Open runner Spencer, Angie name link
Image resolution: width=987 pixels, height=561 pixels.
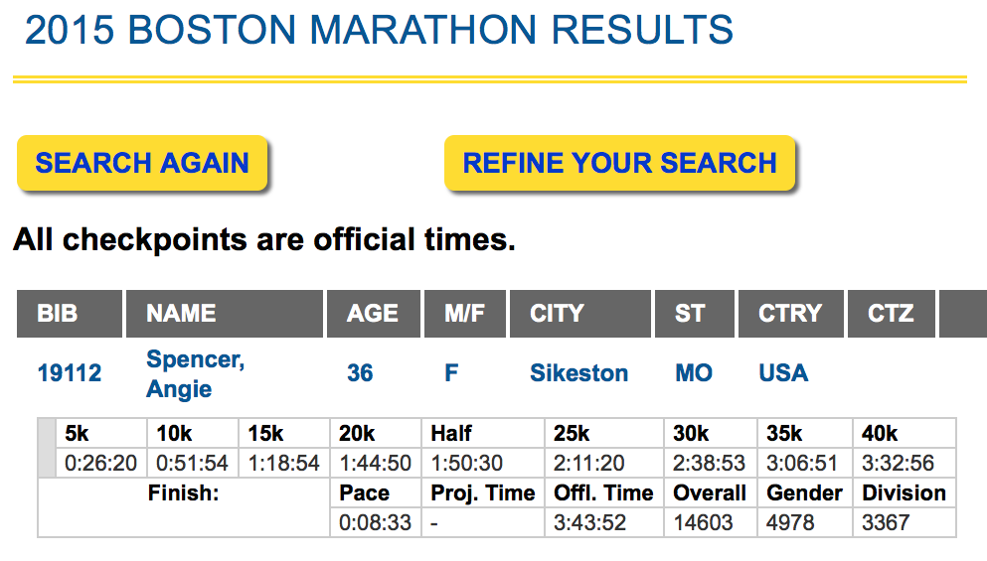[195, 373]
